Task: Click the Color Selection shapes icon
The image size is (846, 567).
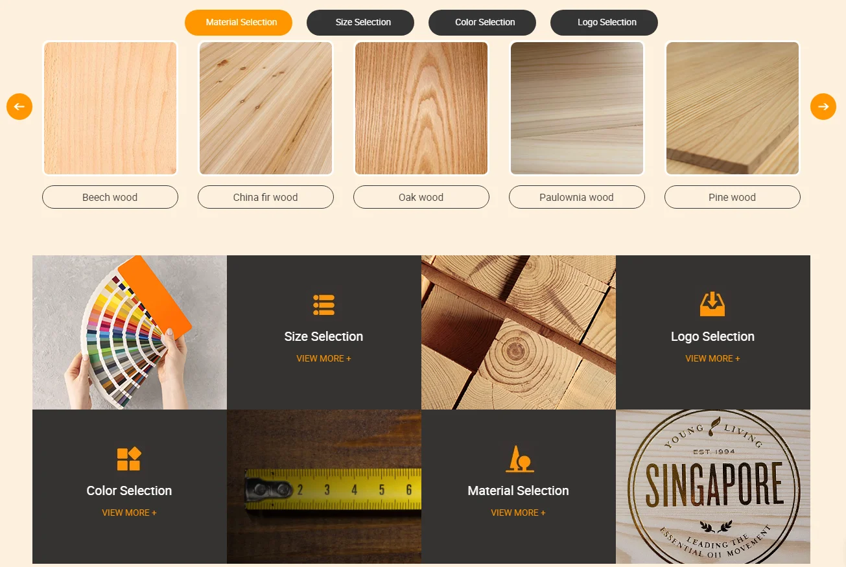Action: tap(129, 459)
